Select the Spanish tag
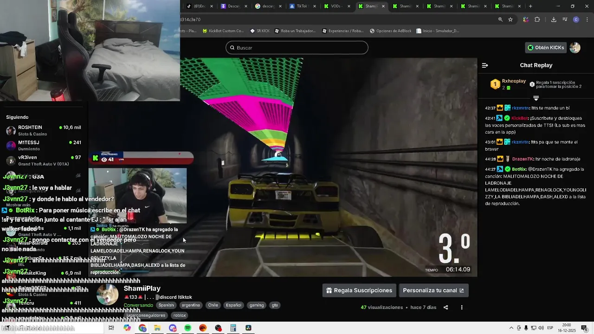This screenshot has width=594, height=334. [166, 305]
